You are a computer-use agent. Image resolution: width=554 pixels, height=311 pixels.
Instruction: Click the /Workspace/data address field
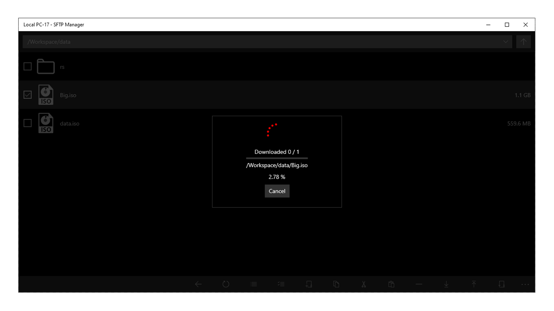[158, 41]
